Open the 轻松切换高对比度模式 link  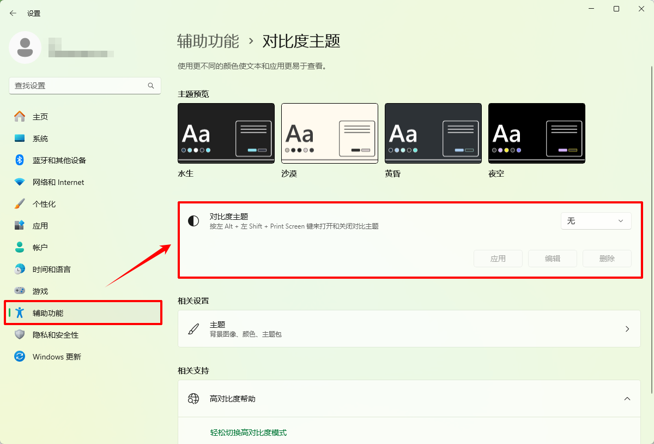click(249, 433)
